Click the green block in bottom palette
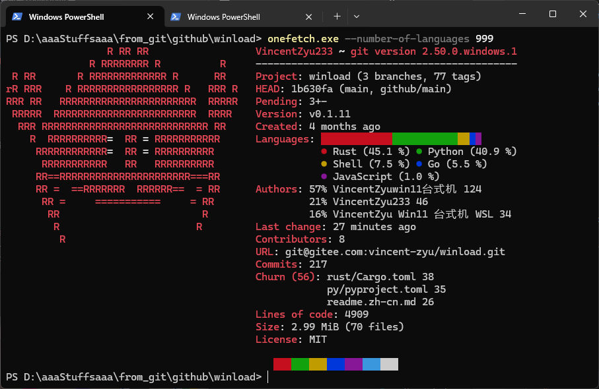Viewport: 599px width, 389px height. (x=300, y=364)
